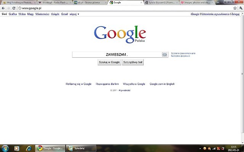Viewport: 244px width, 152px height.
Task: Open Google.com in English link
Action: pos(162,84)
